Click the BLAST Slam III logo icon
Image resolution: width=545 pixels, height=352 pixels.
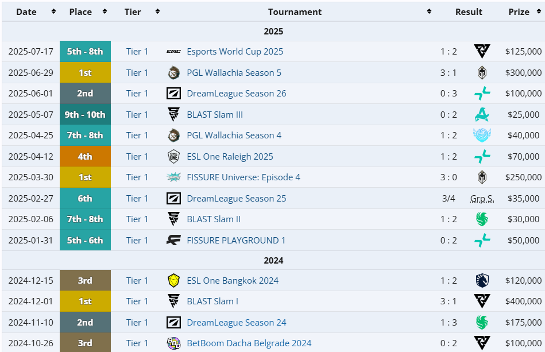point(173,115)
